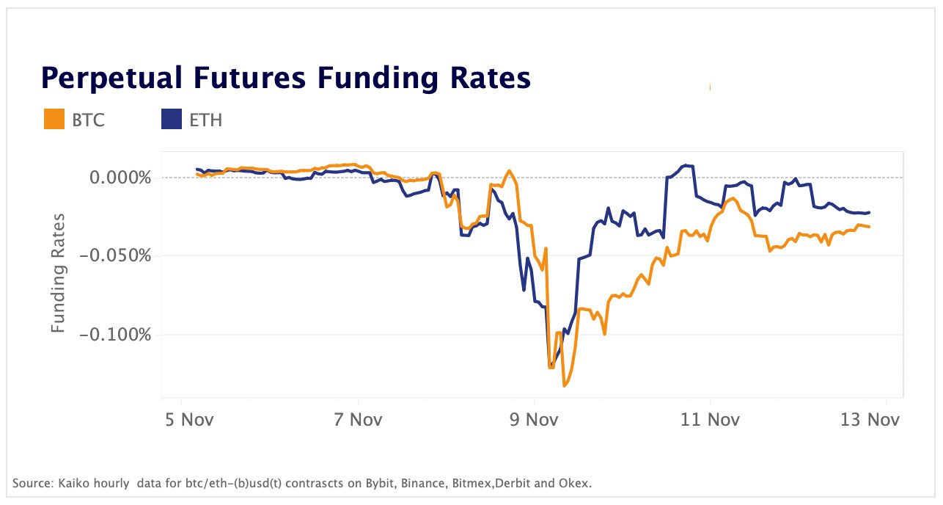Click the lowest point of the orange BTC line
Image resolution: width=943 pixels, height=505 pixels.
pyautogui.click(x=564, y=385)
